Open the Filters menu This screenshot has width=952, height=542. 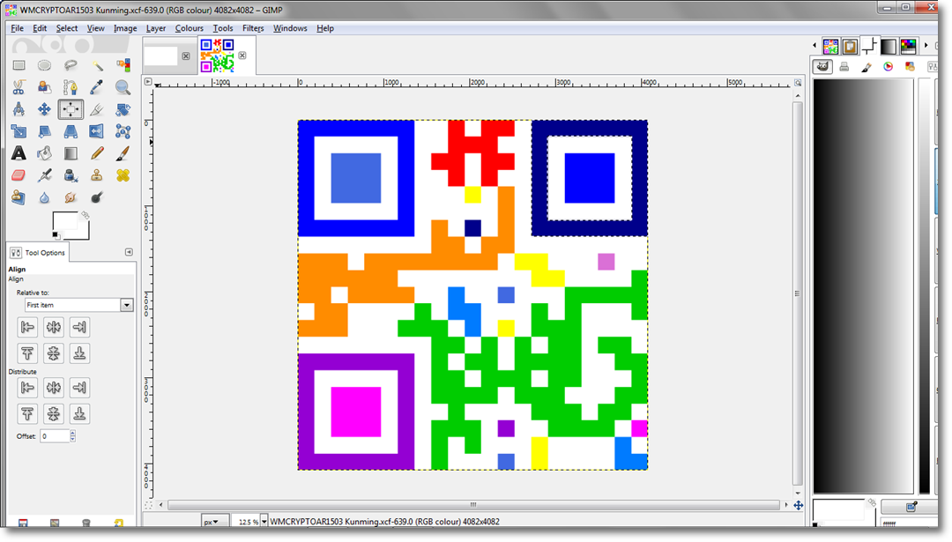tap(253, 28)
